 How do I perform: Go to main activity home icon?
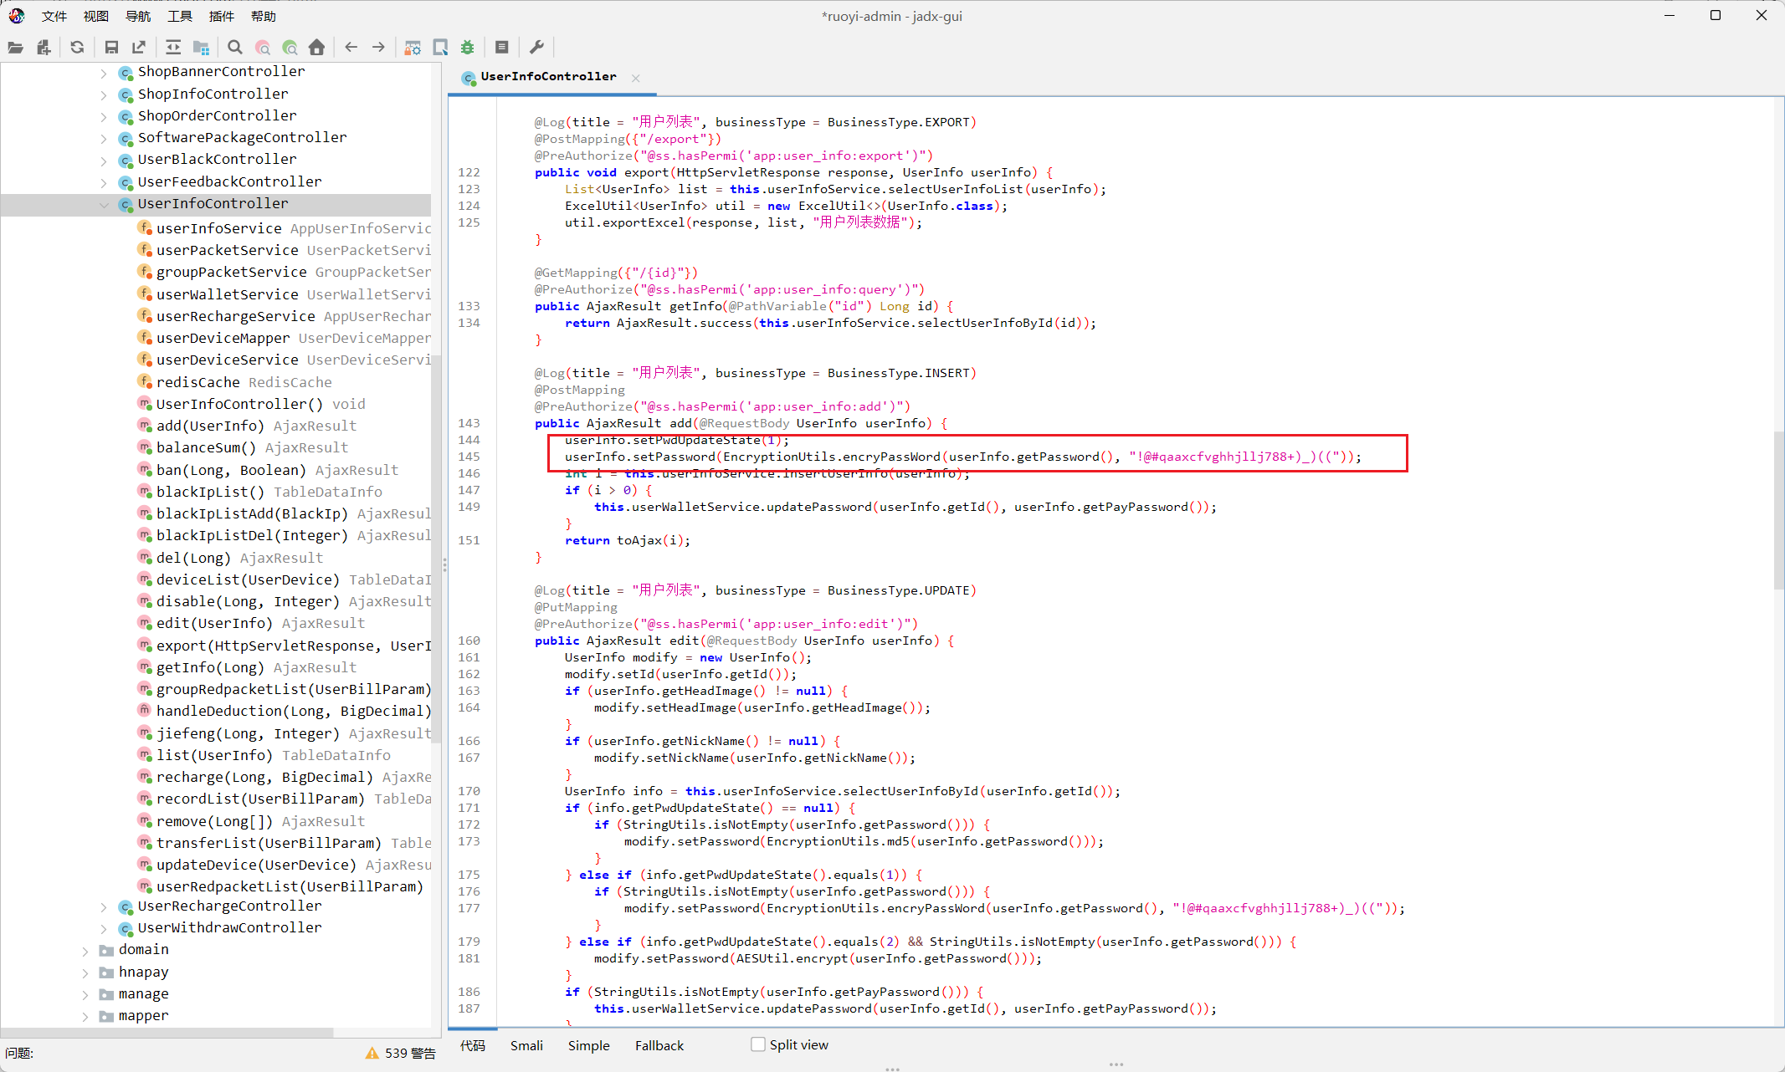316,48
